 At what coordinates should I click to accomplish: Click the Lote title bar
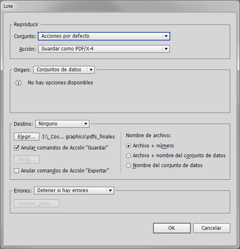120,6
